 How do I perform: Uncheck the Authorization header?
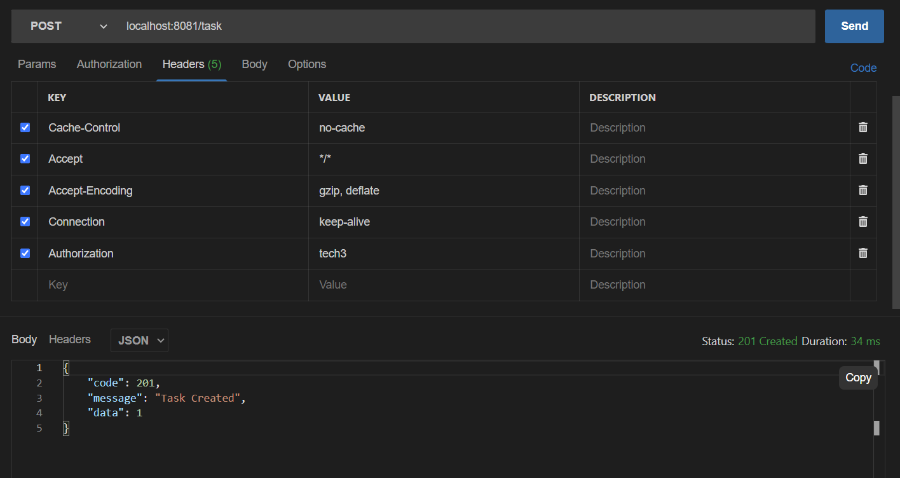coord(25,253)
